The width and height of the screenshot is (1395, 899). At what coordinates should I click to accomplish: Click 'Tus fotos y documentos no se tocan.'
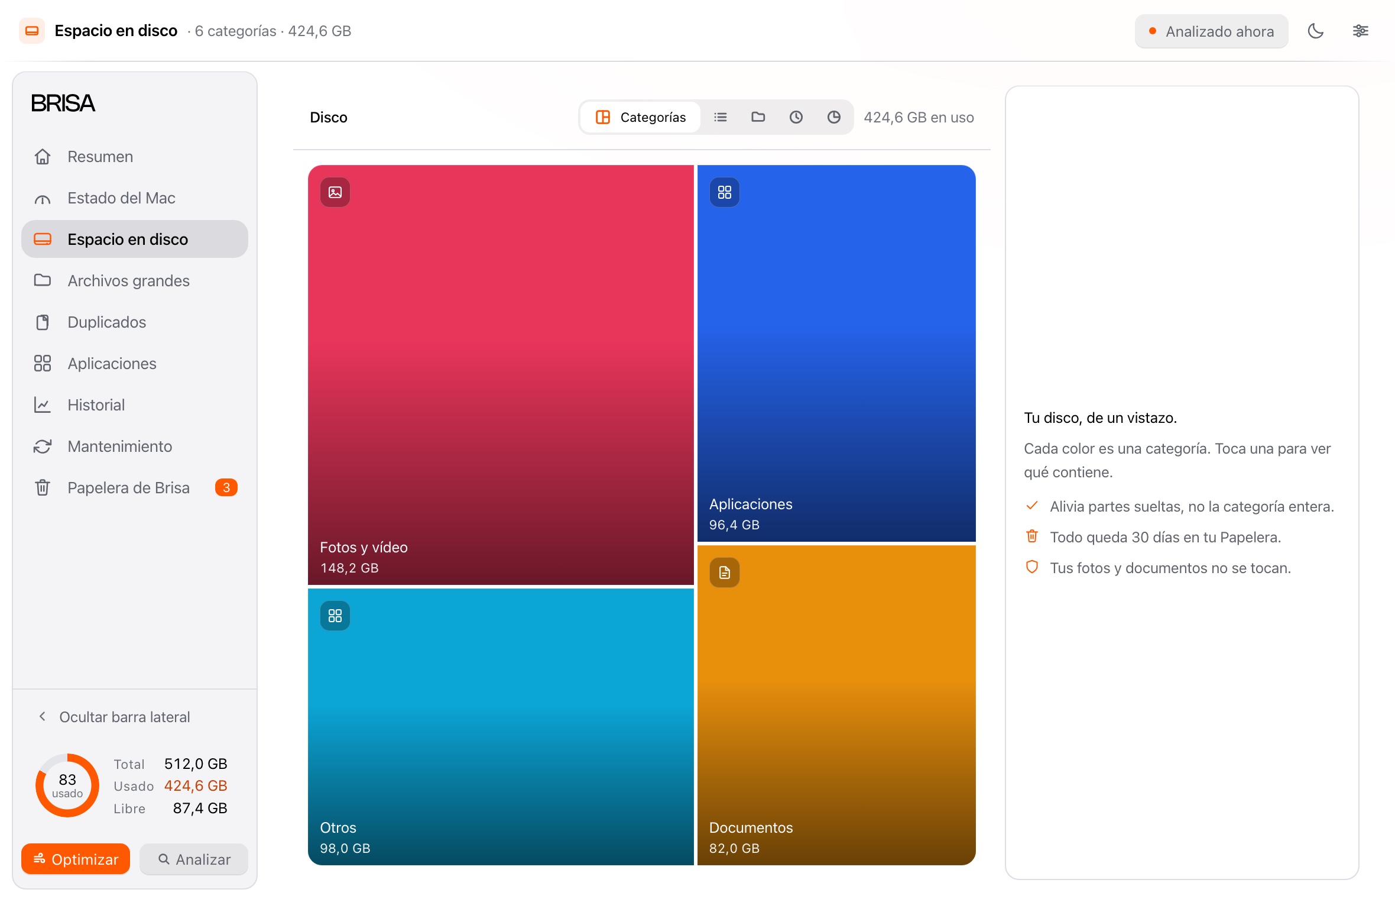[x=1170, y=568]
